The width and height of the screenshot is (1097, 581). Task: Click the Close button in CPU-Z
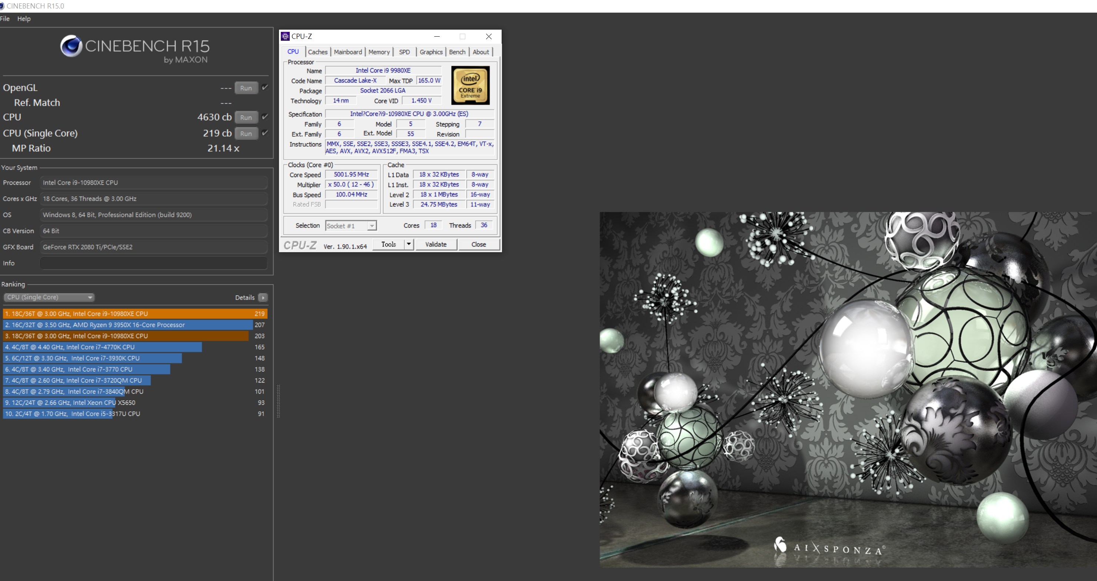point(479,244)
